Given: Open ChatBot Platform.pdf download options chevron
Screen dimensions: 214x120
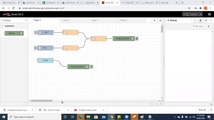Looking at the screenshot, I should point(103,110).
